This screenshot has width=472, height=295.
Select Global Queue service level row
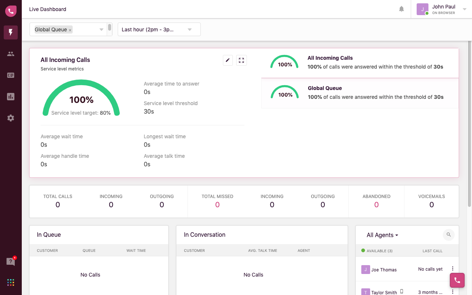coord(360,93)
